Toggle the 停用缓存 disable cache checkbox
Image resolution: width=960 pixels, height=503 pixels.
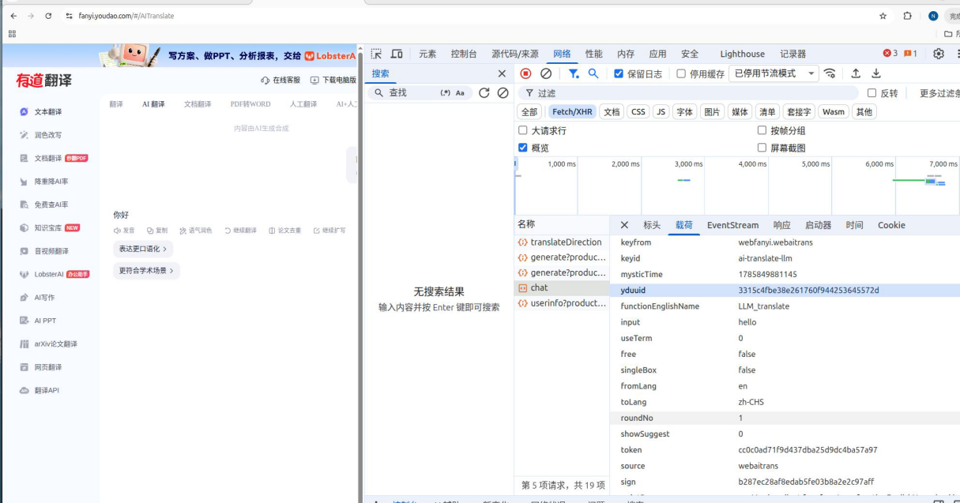[x=681, y=73]
